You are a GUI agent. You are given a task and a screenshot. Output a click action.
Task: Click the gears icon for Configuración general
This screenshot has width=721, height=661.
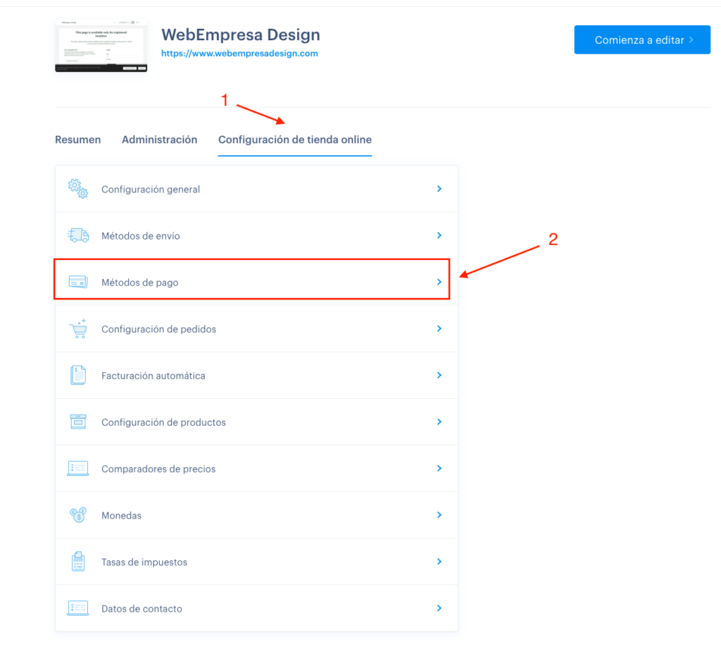[77, 189]
